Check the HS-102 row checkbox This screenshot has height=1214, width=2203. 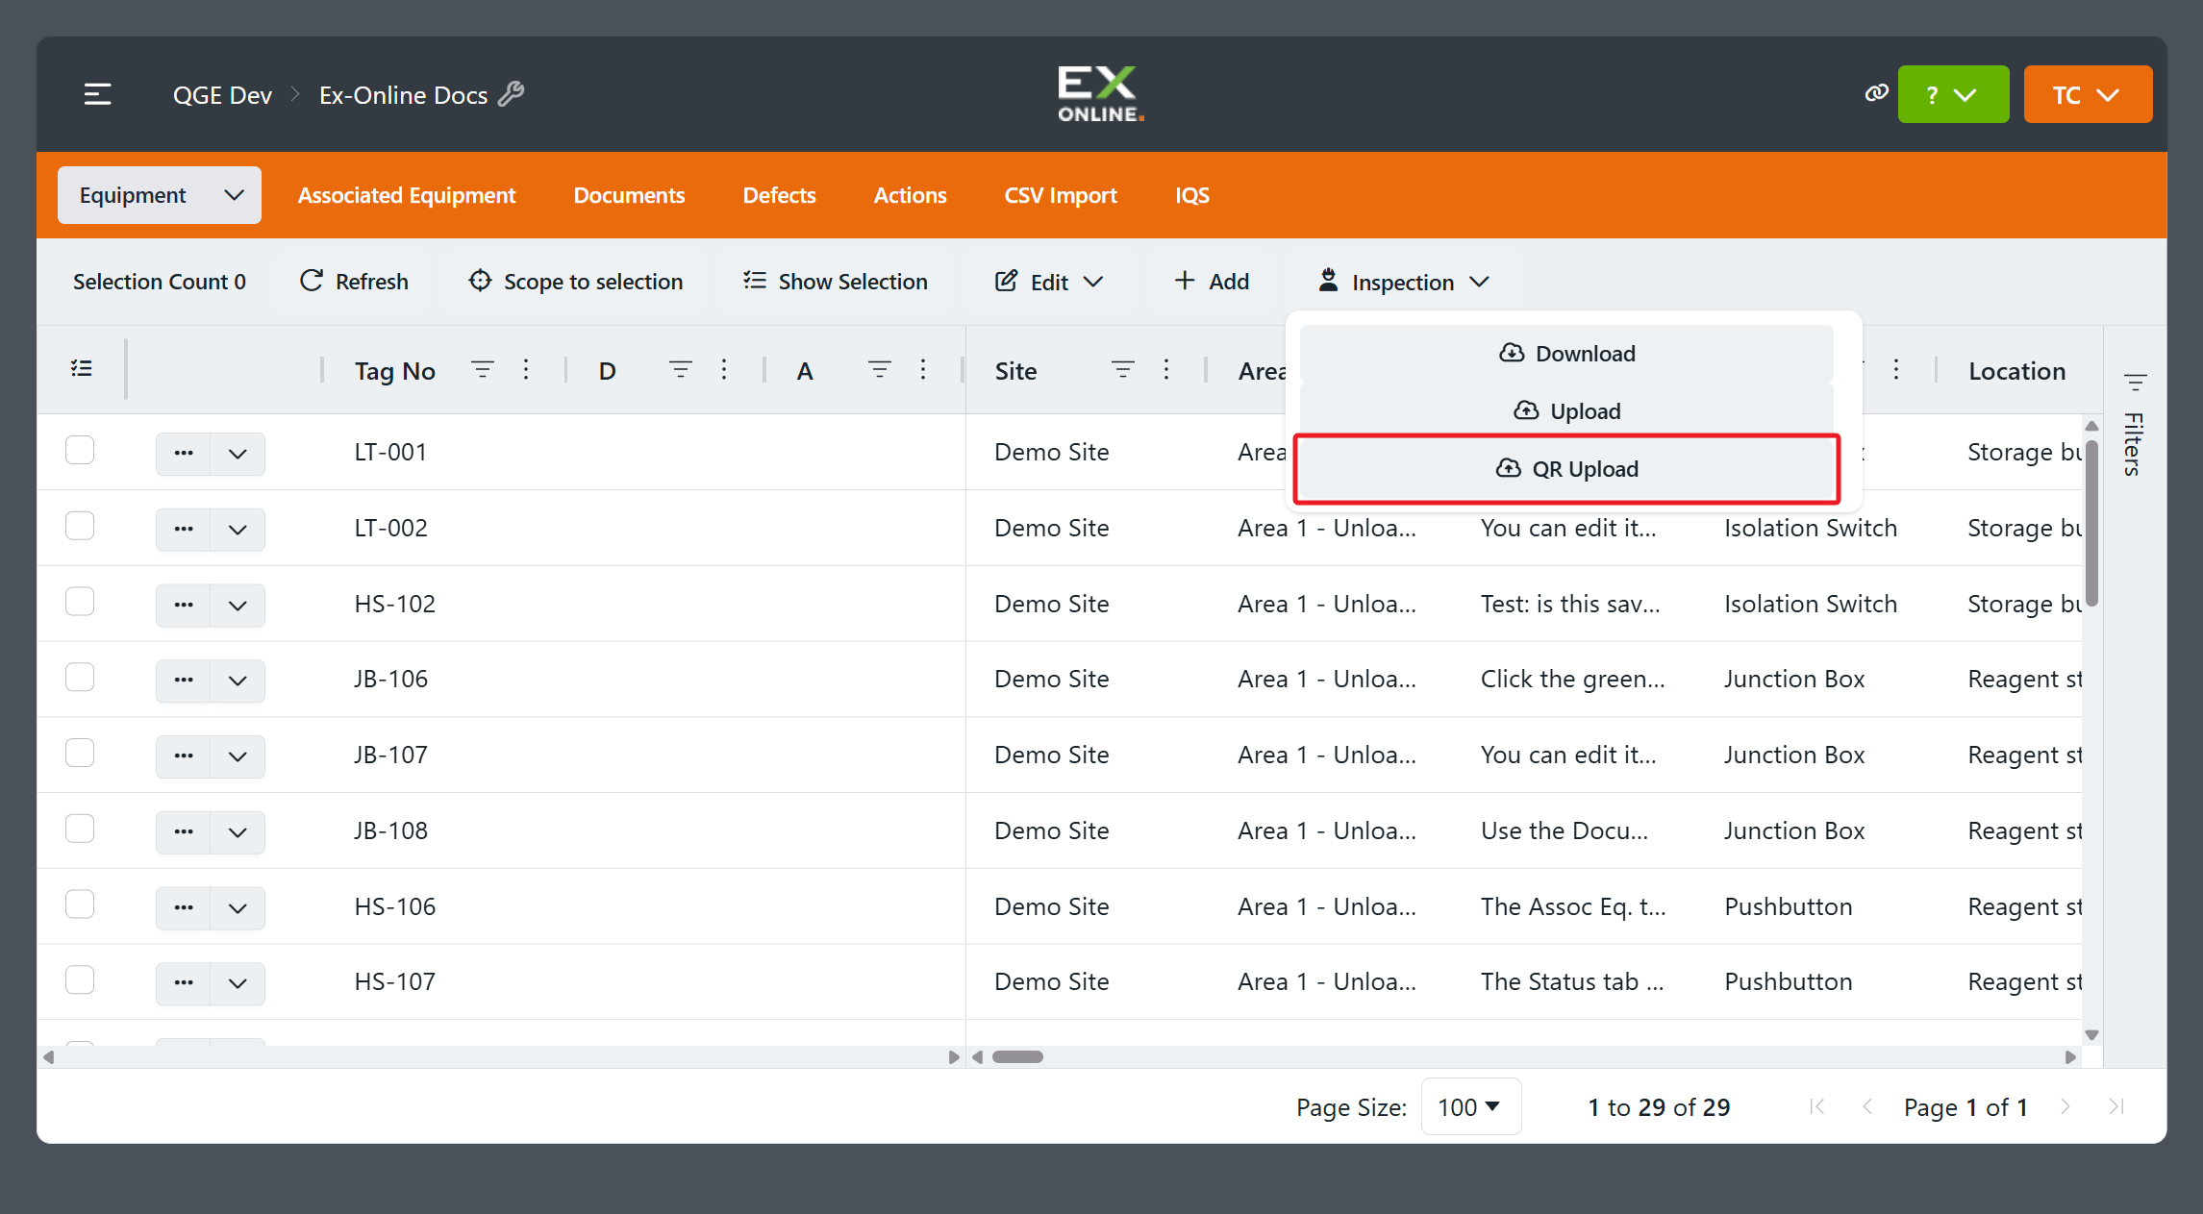pos(80,602)
